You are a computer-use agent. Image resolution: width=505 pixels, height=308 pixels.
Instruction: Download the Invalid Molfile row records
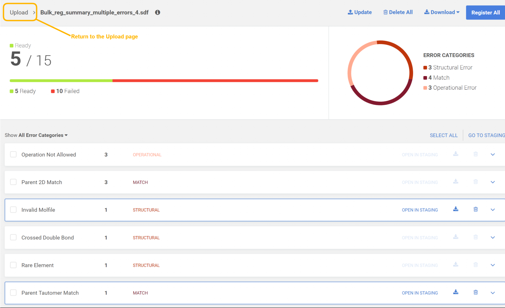click(456, 209)
